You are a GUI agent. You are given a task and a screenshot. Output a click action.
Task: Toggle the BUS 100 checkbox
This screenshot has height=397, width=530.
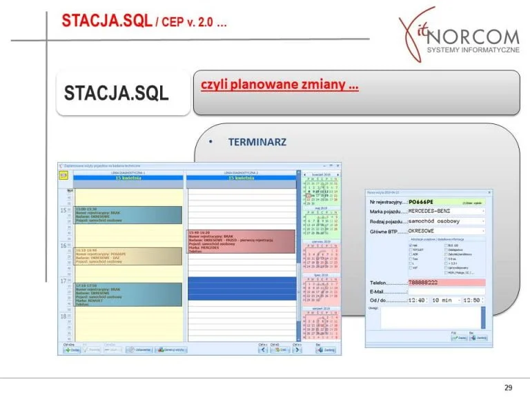(x=446, y=245)
